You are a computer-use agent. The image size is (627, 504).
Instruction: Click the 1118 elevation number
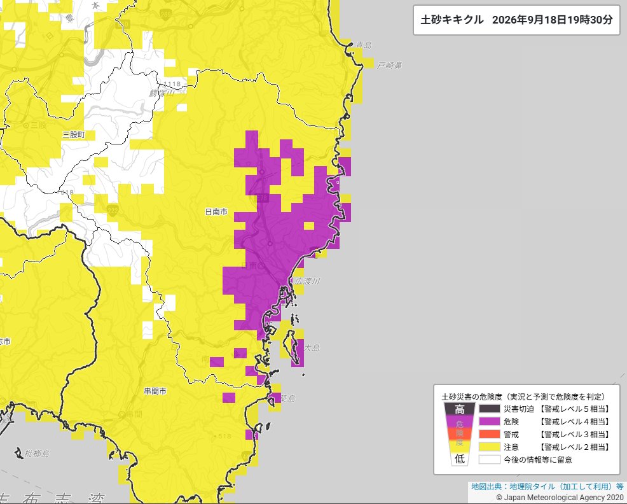pyautogui.click(x=172, y=84)
